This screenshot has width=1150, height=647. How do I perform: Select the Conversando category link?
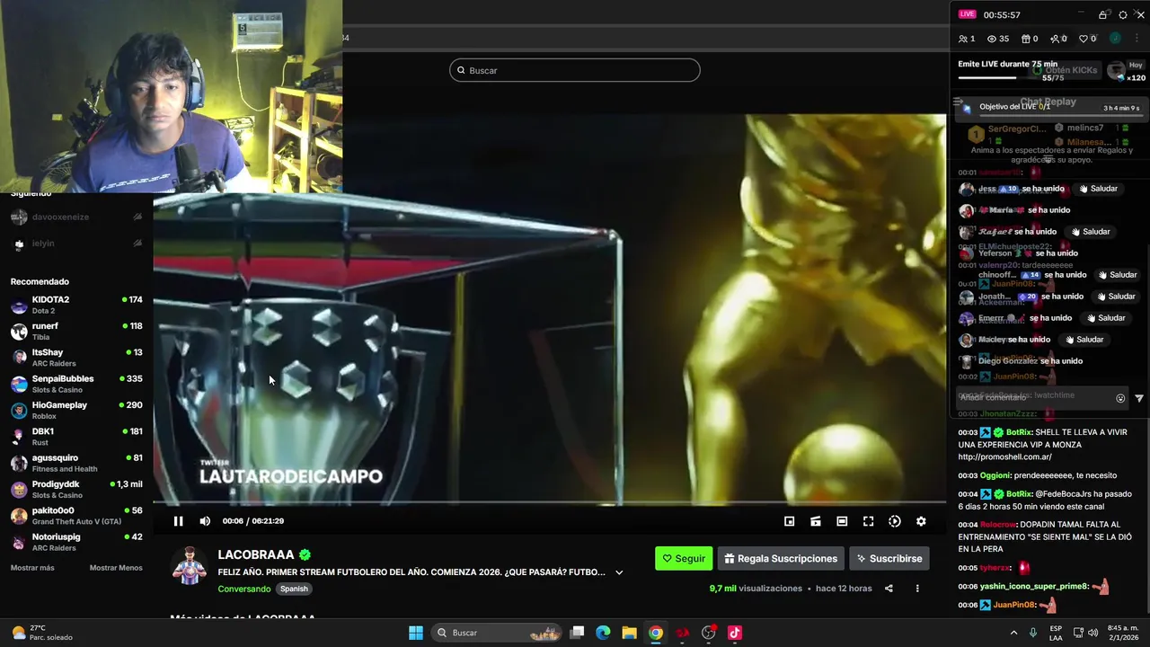coord(243,589)
